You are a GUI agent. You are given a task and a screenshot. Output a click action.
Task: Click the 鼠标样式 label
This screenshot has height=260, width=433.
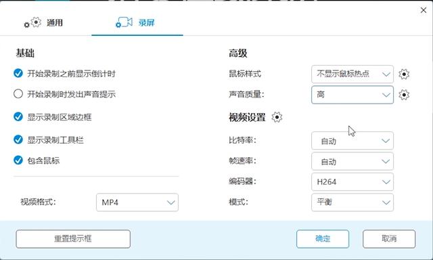point(245,74)
